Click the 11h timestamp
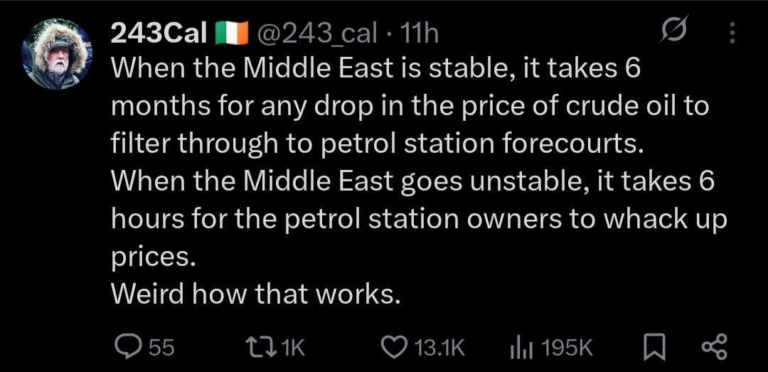Screen dimensions: 768x372 420,33
